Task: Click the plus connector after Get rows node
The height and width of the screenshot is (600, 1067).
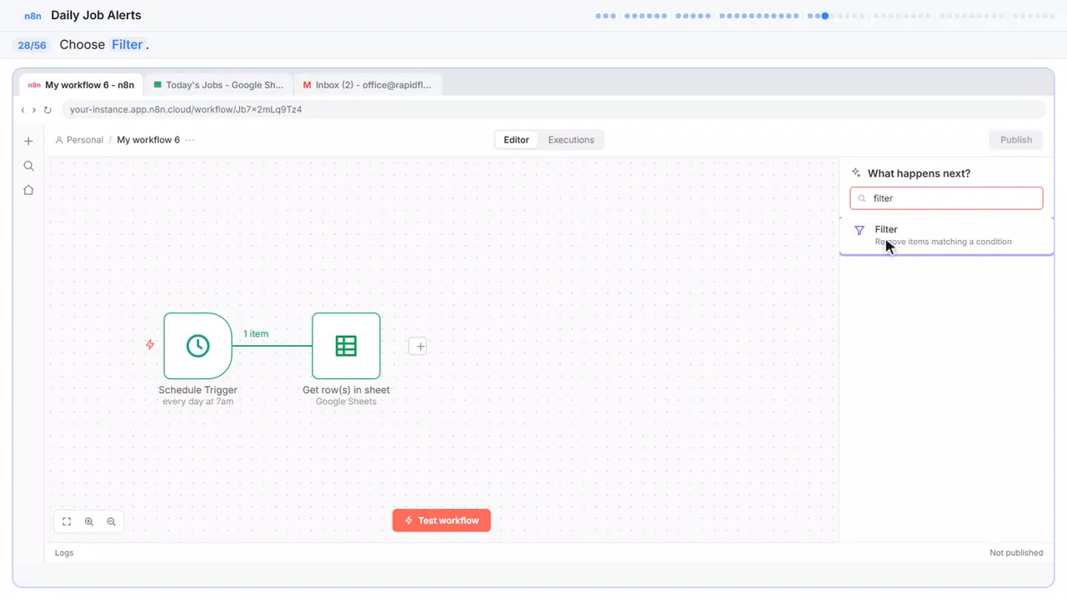Action: [x=418, y=346]
